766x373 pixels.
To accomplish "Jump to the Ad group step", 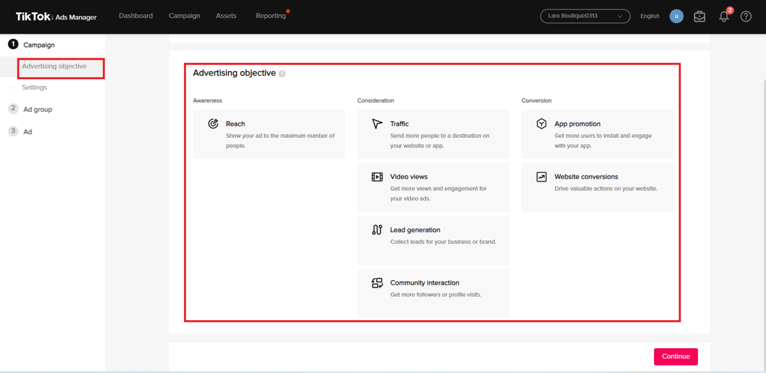I will tap(37, 109).
